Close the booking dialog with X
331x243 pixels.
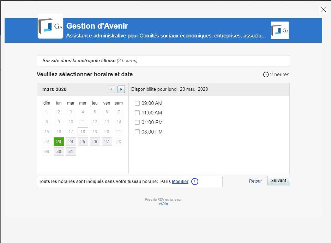click(324, 10)
